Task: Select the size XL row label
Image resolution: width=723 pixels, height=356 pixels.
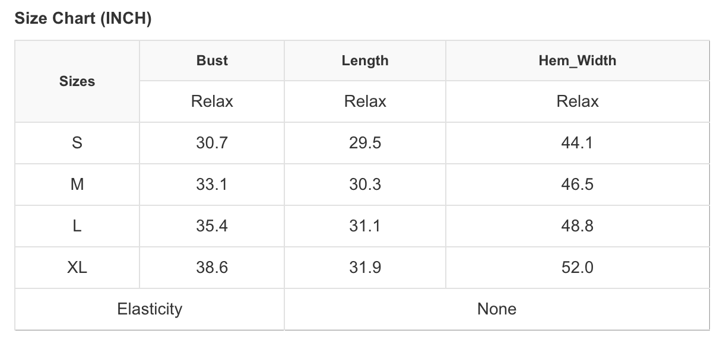Action: tap(77, 268)
